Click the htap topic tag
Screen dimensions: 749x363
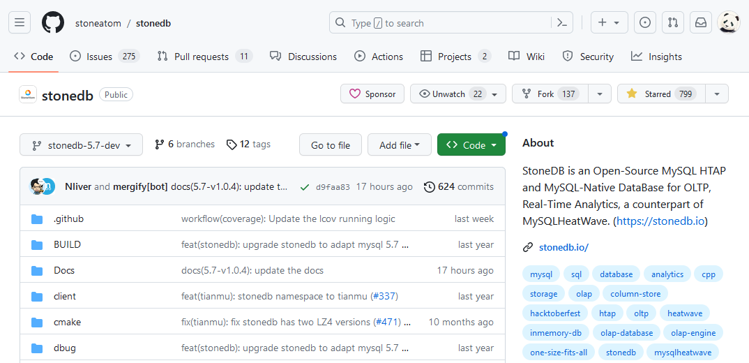[607, 313]
